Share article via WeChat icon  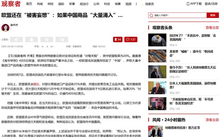click(62, 39)
